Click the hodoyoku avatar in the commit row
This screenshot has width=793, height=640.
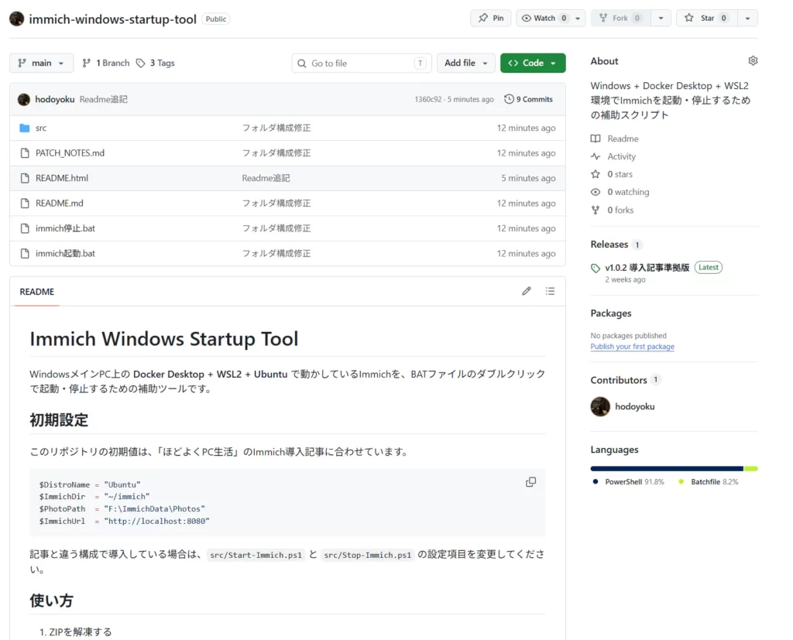click(x=24, y=100)
